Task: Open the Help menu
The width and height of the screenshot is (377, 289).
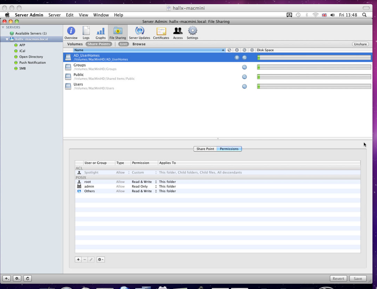Action: point(118,15)
